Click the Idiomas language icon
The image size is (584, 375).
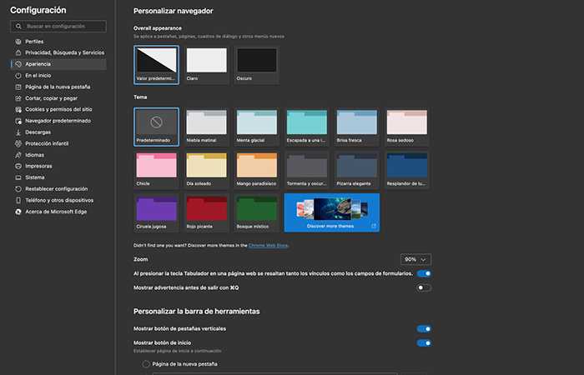click(18, 155)
